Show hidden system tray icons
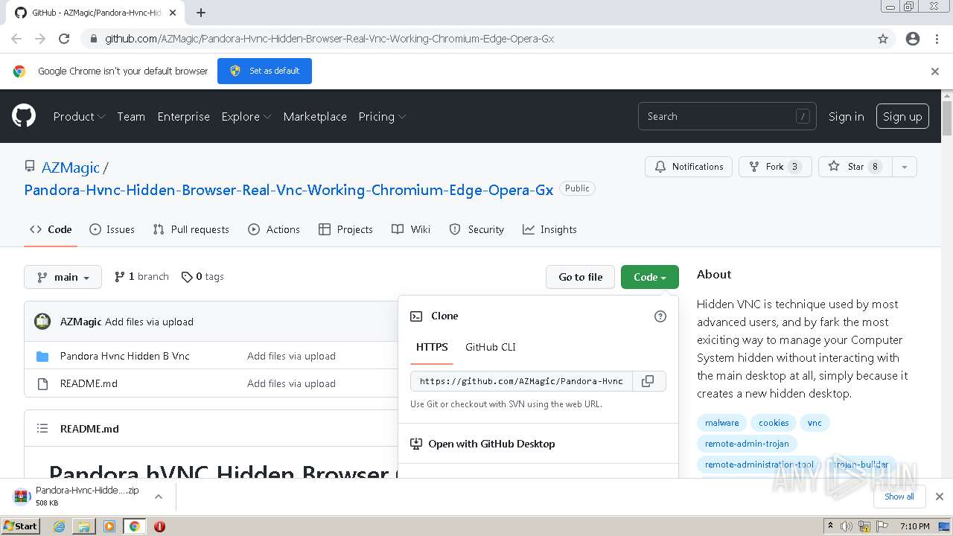 tap(830, 526)
